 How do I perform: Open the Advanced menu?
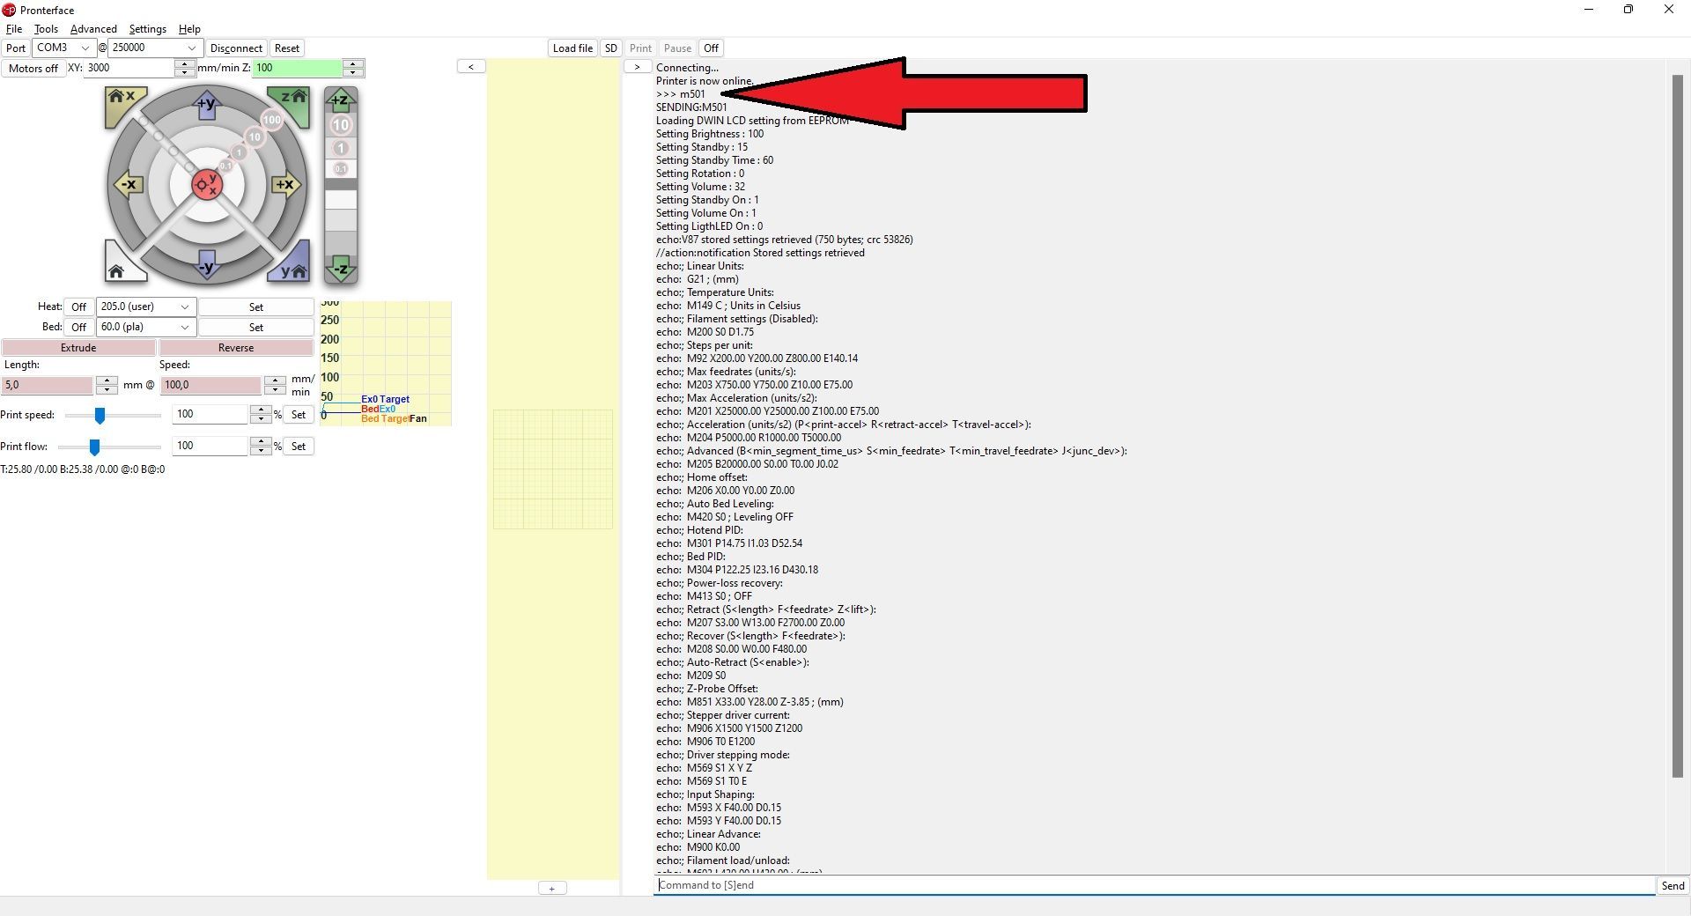[x=93, y=29]
